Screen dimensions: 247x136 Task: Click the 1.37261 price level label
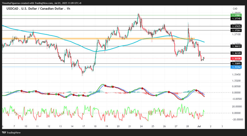click(236, 30)
